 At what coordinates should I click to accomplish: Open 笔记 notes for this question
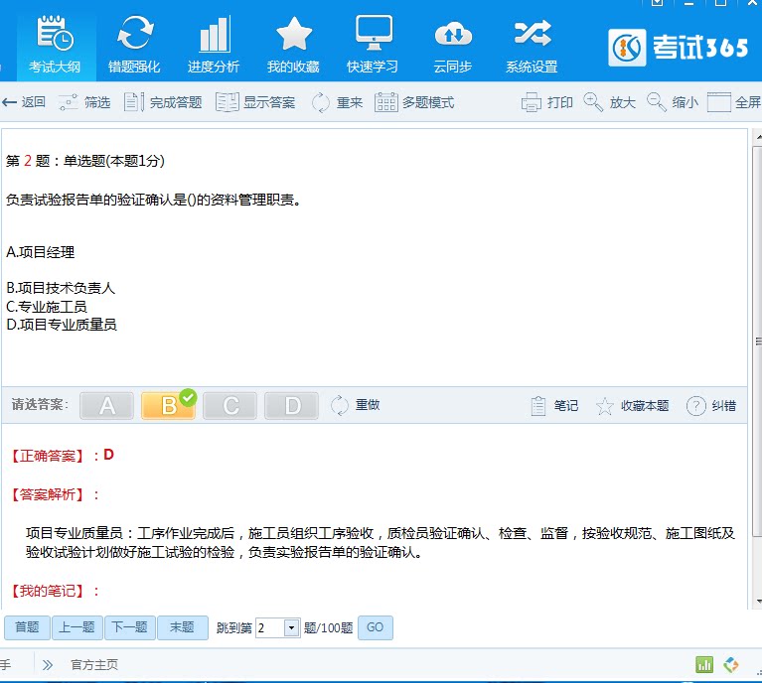(554, 406)
